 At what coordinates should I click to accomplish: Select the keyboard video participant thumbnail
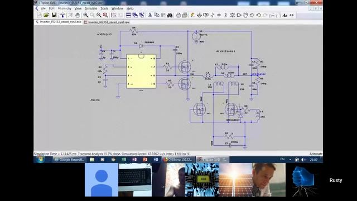click(135, 180)
